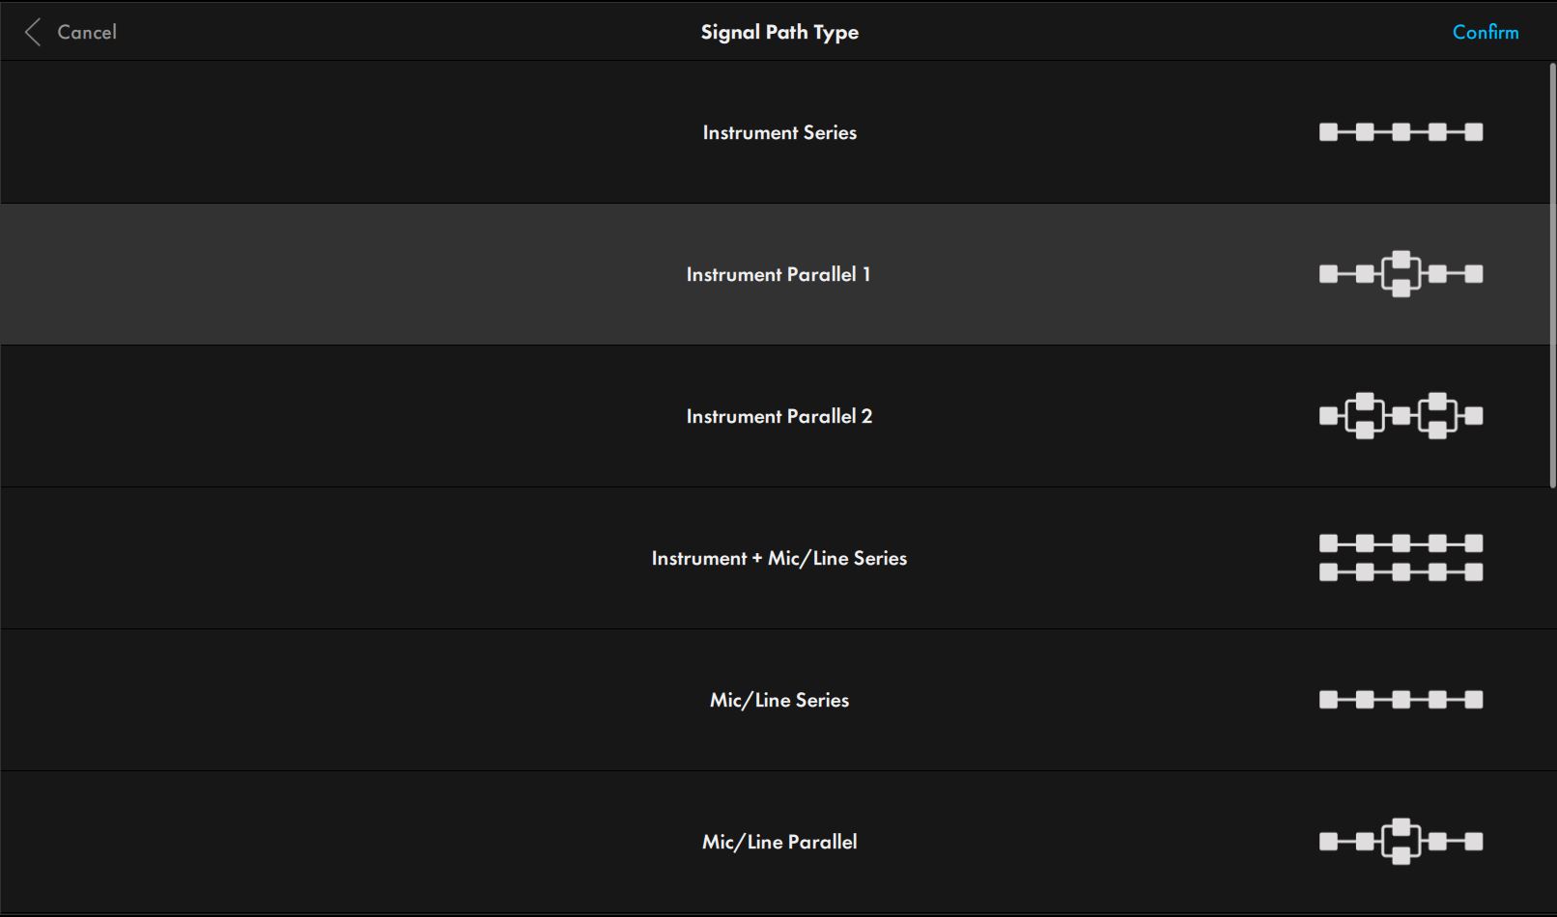This screenshot has width=1557, height=917.
Task: Click the Instrument Series chain diagram icon
Action: pyautogui.click(x=1401, y=132)
